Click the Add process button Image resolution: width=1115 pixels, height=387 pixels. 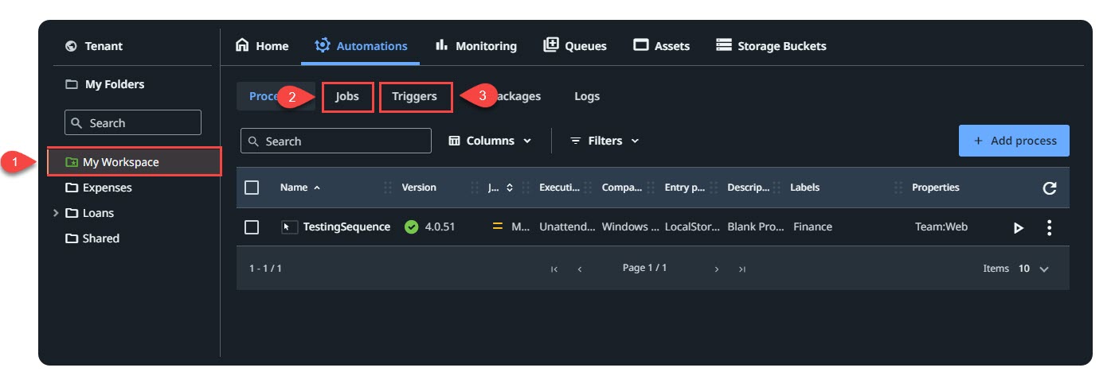[1014, 141]
